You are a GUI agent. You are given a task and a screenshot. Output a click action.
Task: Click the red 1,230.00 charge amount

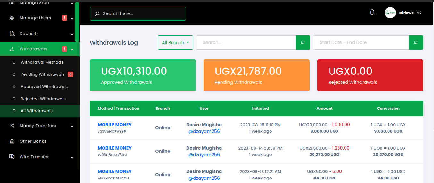coord(341,148)
